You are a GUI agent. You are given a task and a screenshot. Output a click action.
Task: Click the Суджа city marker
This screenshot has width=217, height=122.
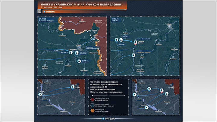coord(95,32)
